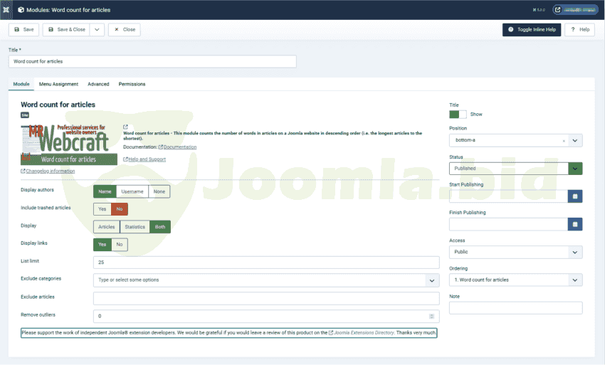
Task: Open the Save & Close dropdown arrow
Action: [96, 30]
